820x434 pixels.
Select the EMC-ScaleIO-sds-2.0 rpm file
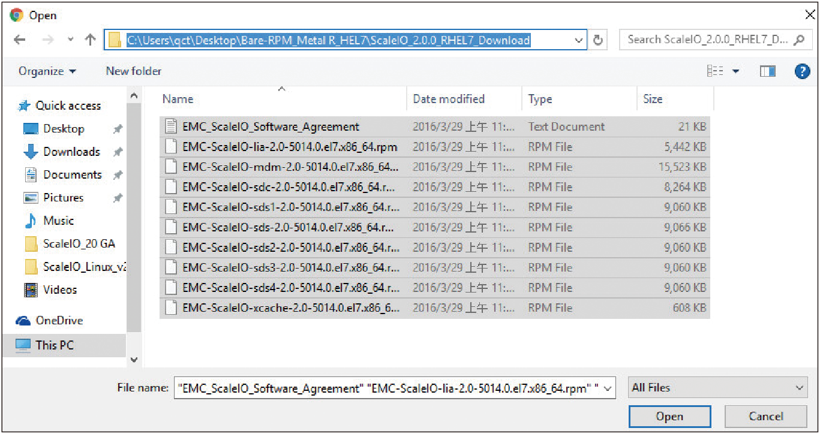435,228
